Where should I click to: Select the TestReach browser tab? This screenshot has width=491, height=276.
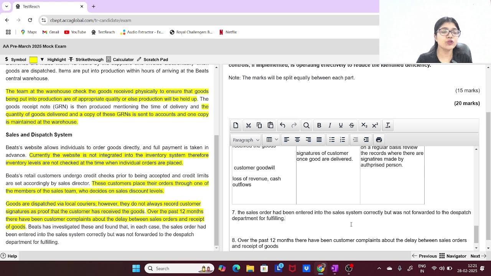[49, 7]
